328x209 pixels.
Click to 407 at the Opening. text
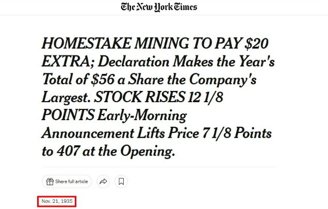(x=108, y=151)
